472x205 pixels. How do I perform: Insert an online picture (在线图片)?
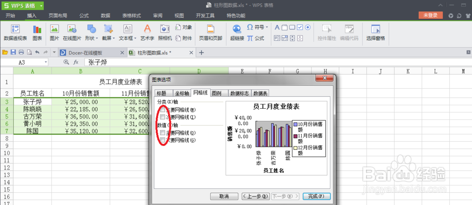(72, 33)
